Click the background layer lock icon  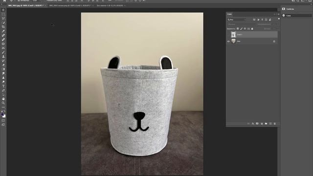[x=274, y=41]
